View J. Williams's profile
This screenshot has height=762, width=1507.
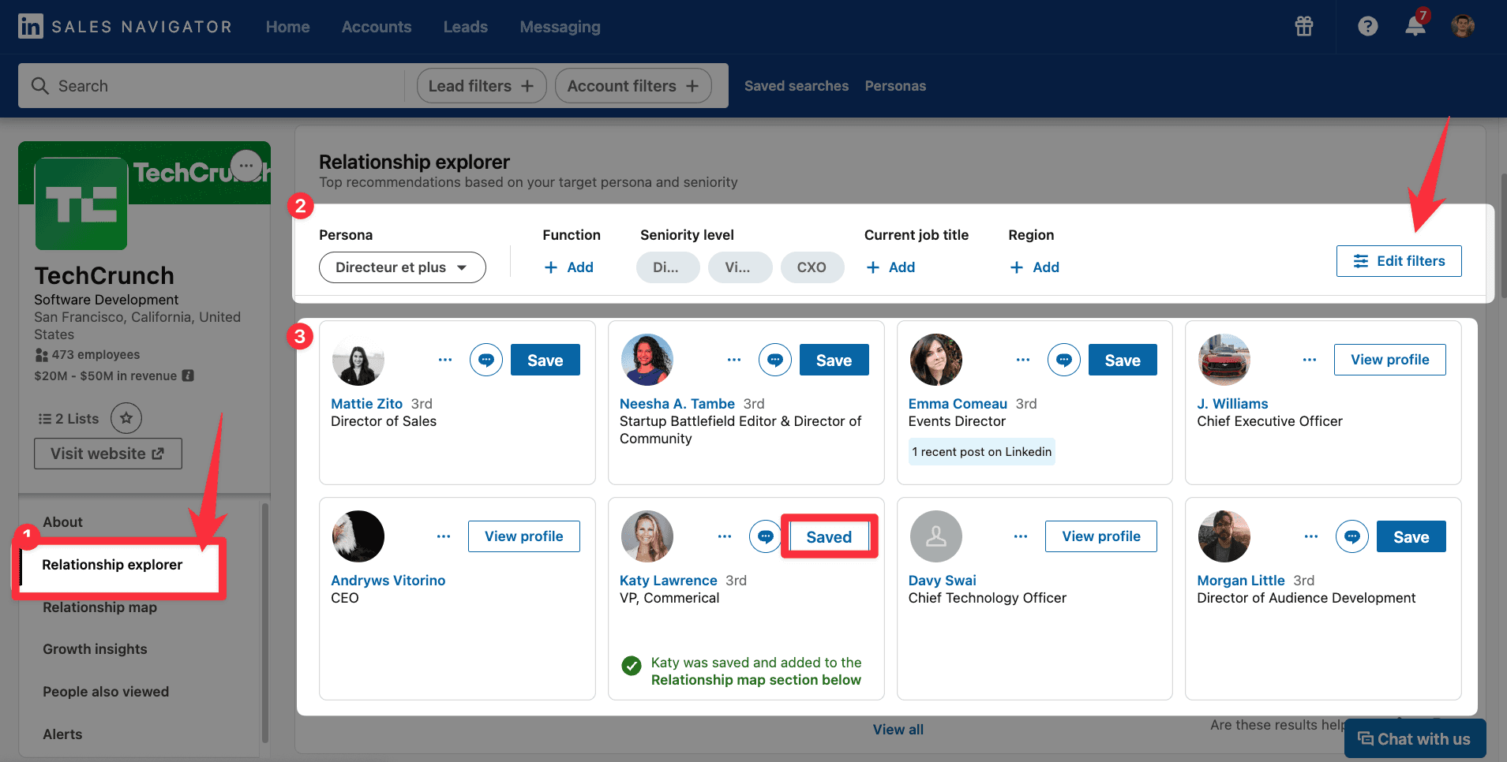(1390, 360)
